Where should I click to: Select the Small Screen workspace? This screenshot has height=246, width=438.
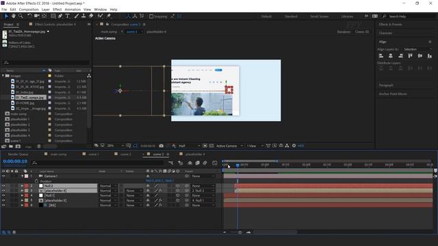[x=320, y=16]
